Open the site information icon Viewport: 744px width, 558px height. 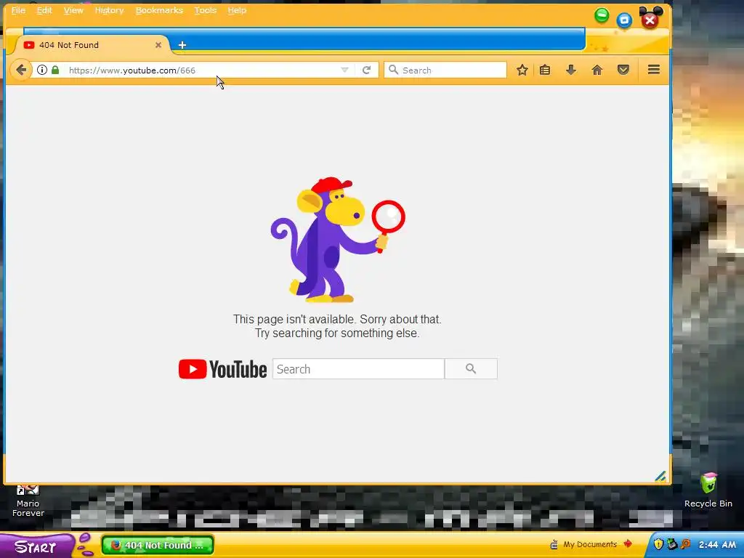pyautogui.click(x=42, y=70)
